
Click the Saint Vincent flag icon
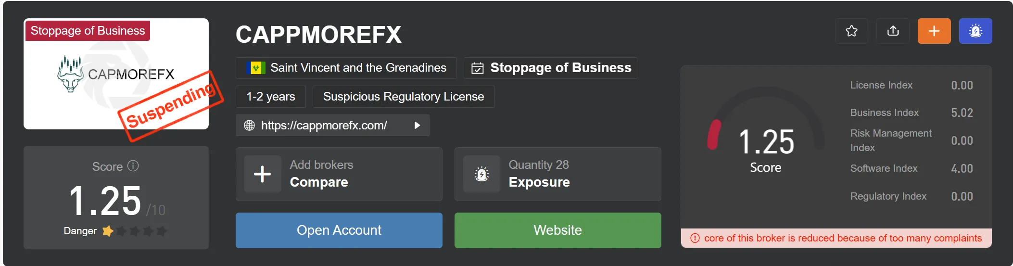click(255, 68)
